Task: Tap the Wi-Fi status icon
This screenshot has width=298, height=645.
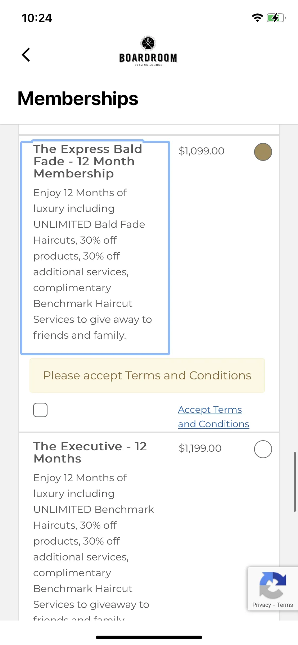Action: tap(257, 18)
